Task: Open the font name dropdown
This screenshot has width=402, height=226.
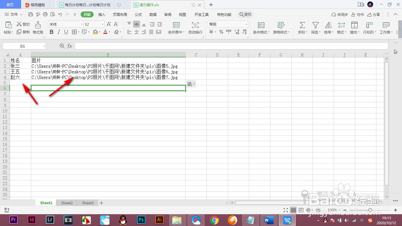Action: pos(81,24)
